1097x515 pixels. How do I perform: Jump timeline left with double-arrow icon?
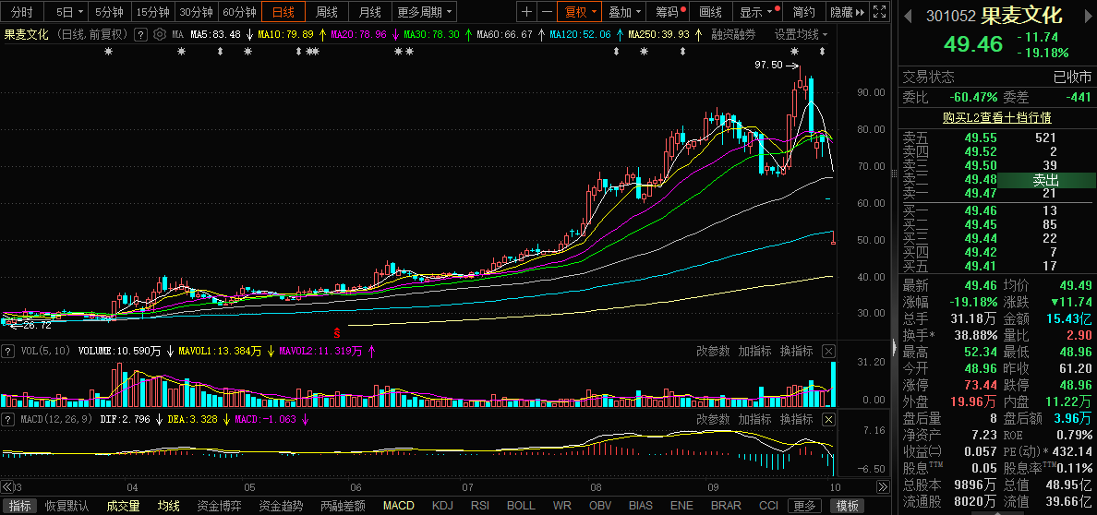pos(7,487)
